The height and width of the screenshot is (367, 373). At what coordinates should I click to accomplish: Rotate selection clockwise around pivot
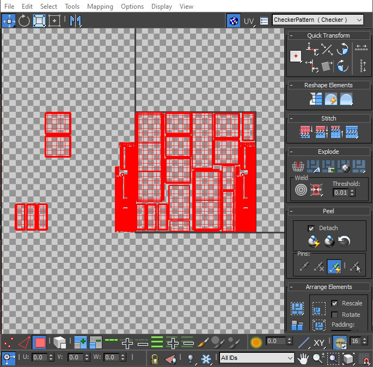343,66
